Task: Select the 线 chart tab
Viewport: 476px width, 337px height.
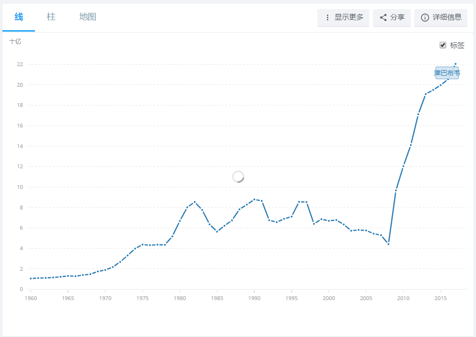Action: coord(19,17)
